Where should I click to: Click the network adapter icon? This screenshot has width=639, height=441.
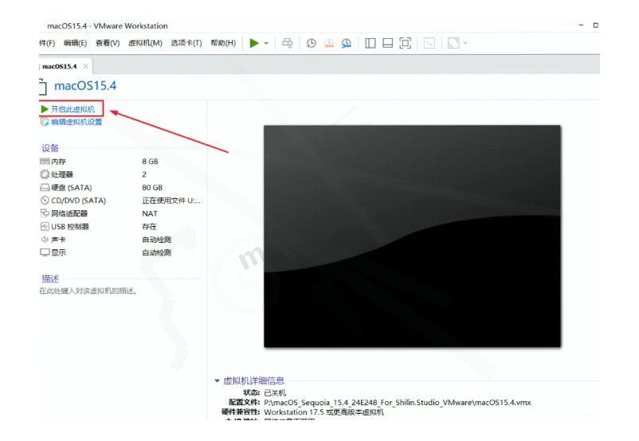point(45,213)
